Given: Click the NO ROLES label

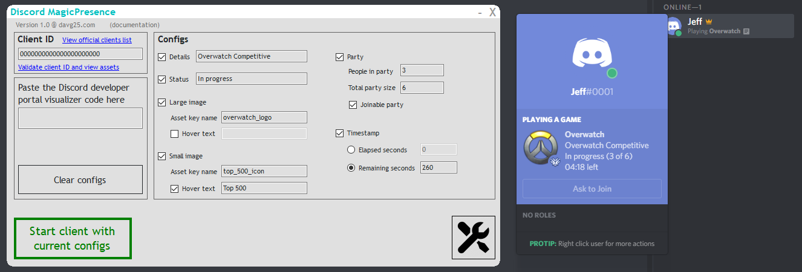Looking at the screenshot, I should [x=539, y=215].
